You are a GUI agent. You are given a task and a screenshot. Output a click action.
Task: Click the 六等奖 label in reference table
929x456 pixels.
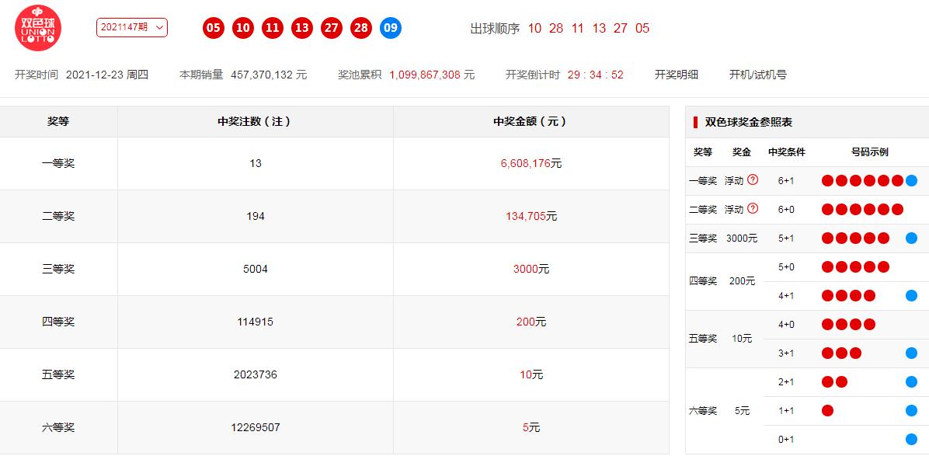click(x=703, y=410)
